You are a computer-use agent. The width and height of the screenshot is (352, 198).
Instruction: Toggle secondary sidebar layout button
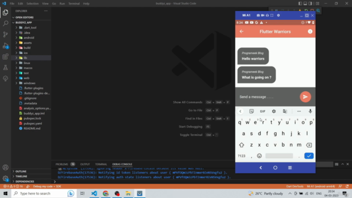pos(310,3)
